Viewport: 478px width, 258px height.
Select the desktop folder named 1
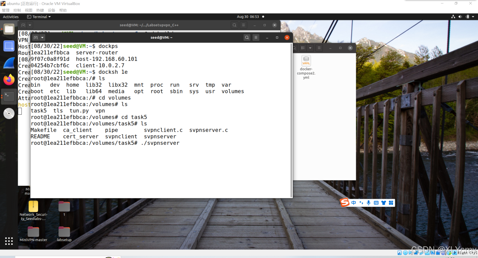pos(64,209)
